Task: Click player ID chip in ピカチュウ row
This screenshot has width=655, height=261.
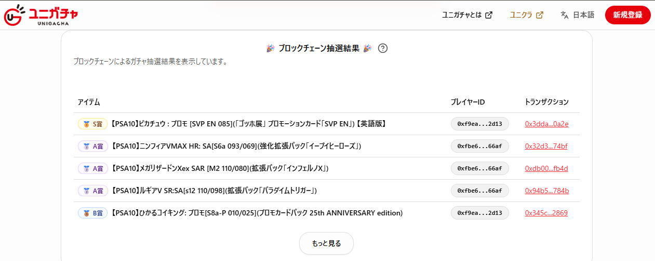Action: pyautogui.click(x=479, y=124)
